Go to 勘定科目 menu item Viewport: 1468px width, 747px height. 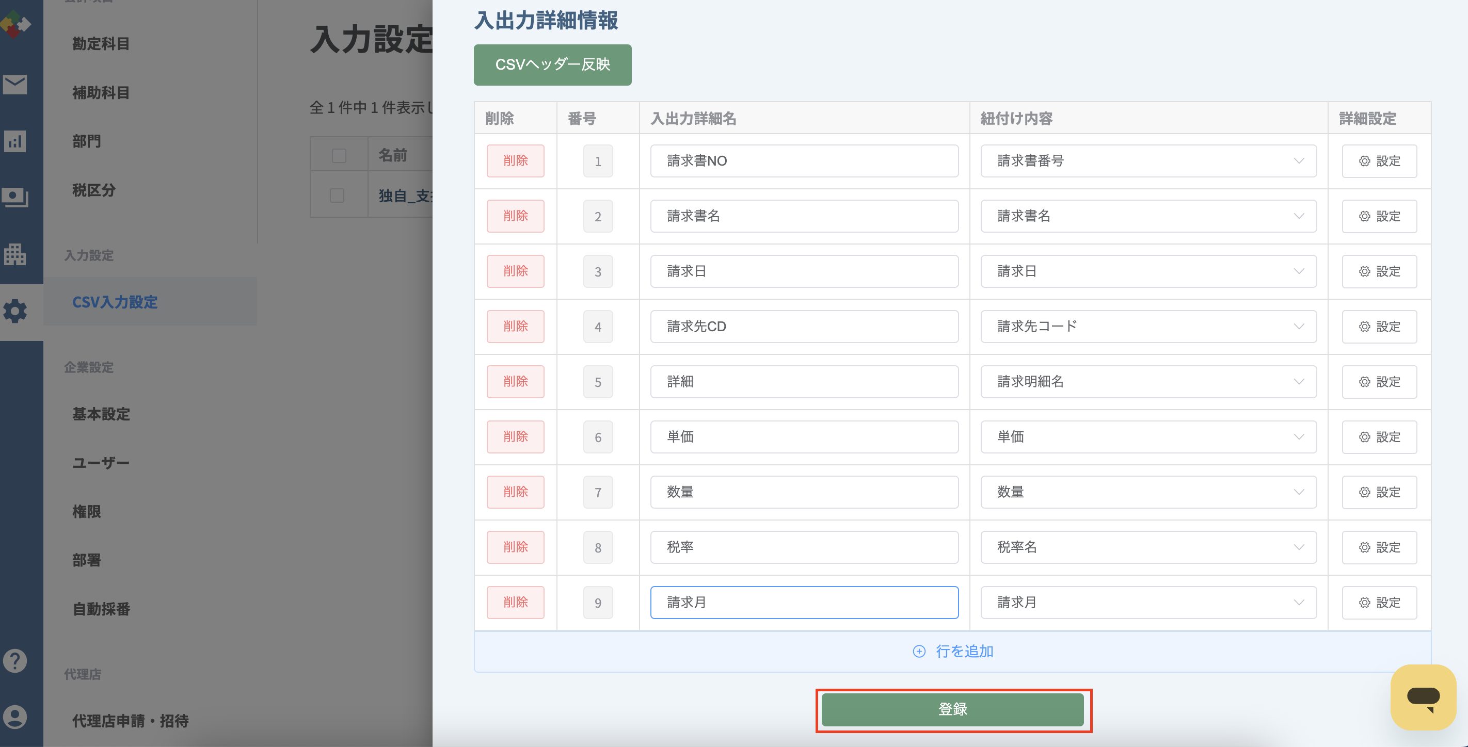pyautogui.click(x=101, y=44)
